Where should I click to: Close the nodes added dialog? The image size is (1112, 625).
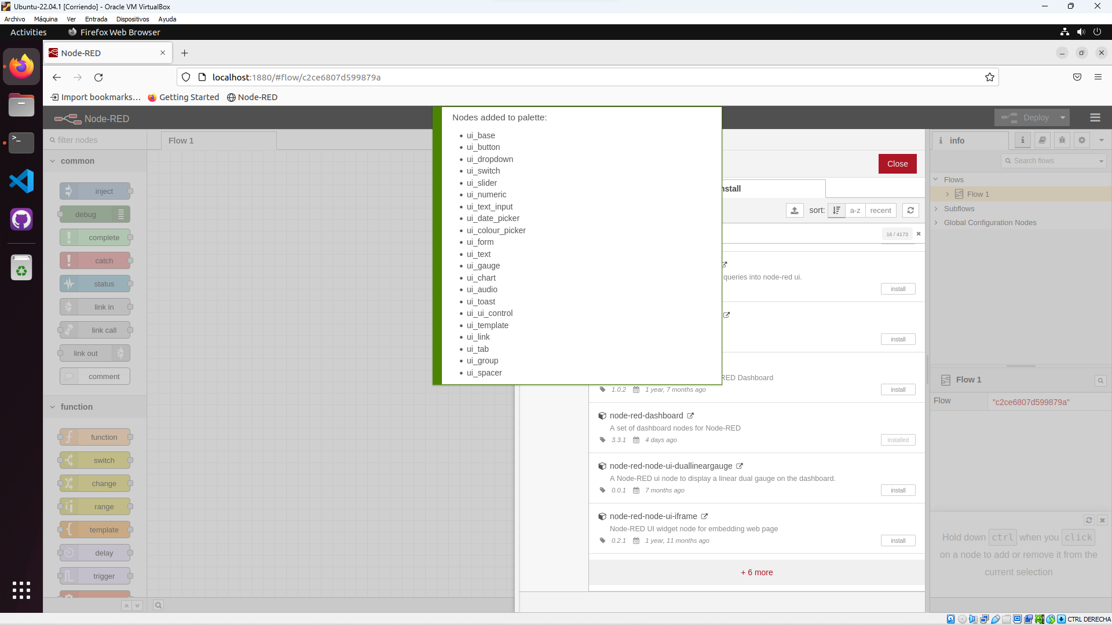897,164
